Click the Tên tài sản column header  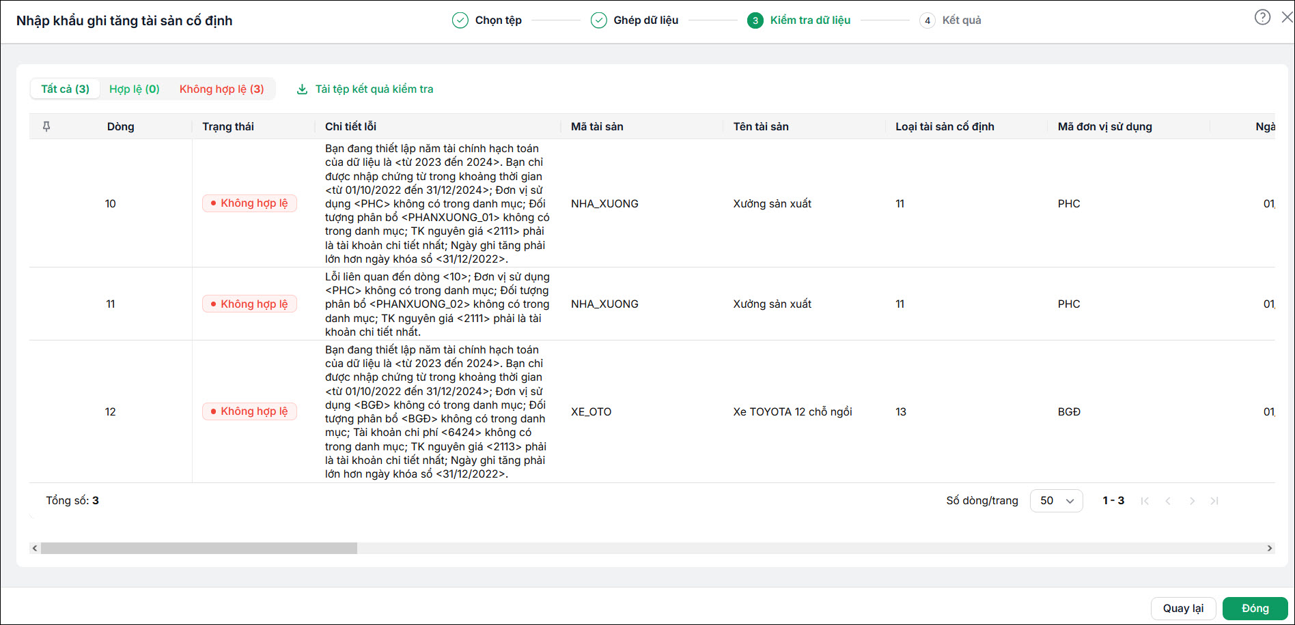pos(761,127)
